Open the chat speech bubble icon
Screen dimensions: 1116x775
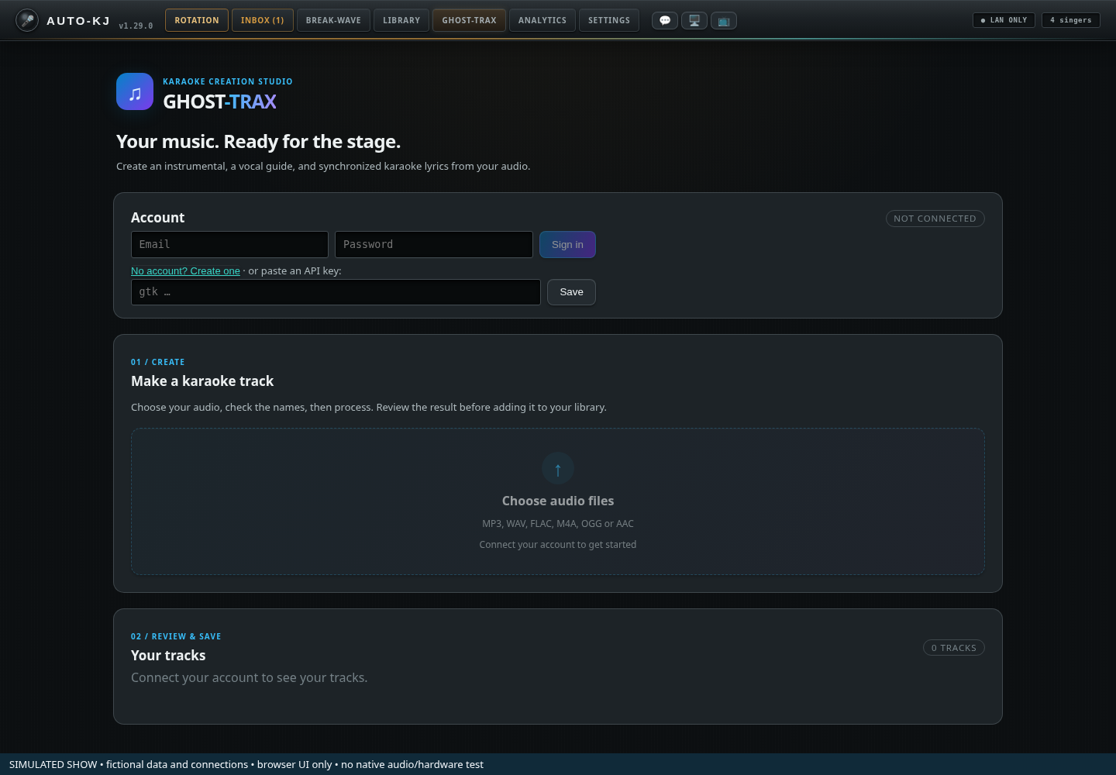tap(665, 21)
